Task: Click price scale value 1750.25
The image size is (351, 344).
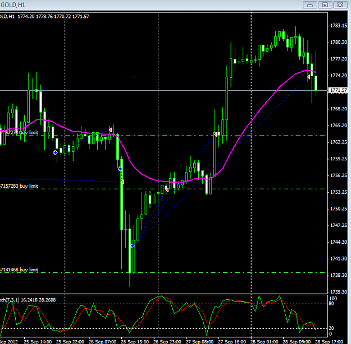Action: (x=339, y=208)
